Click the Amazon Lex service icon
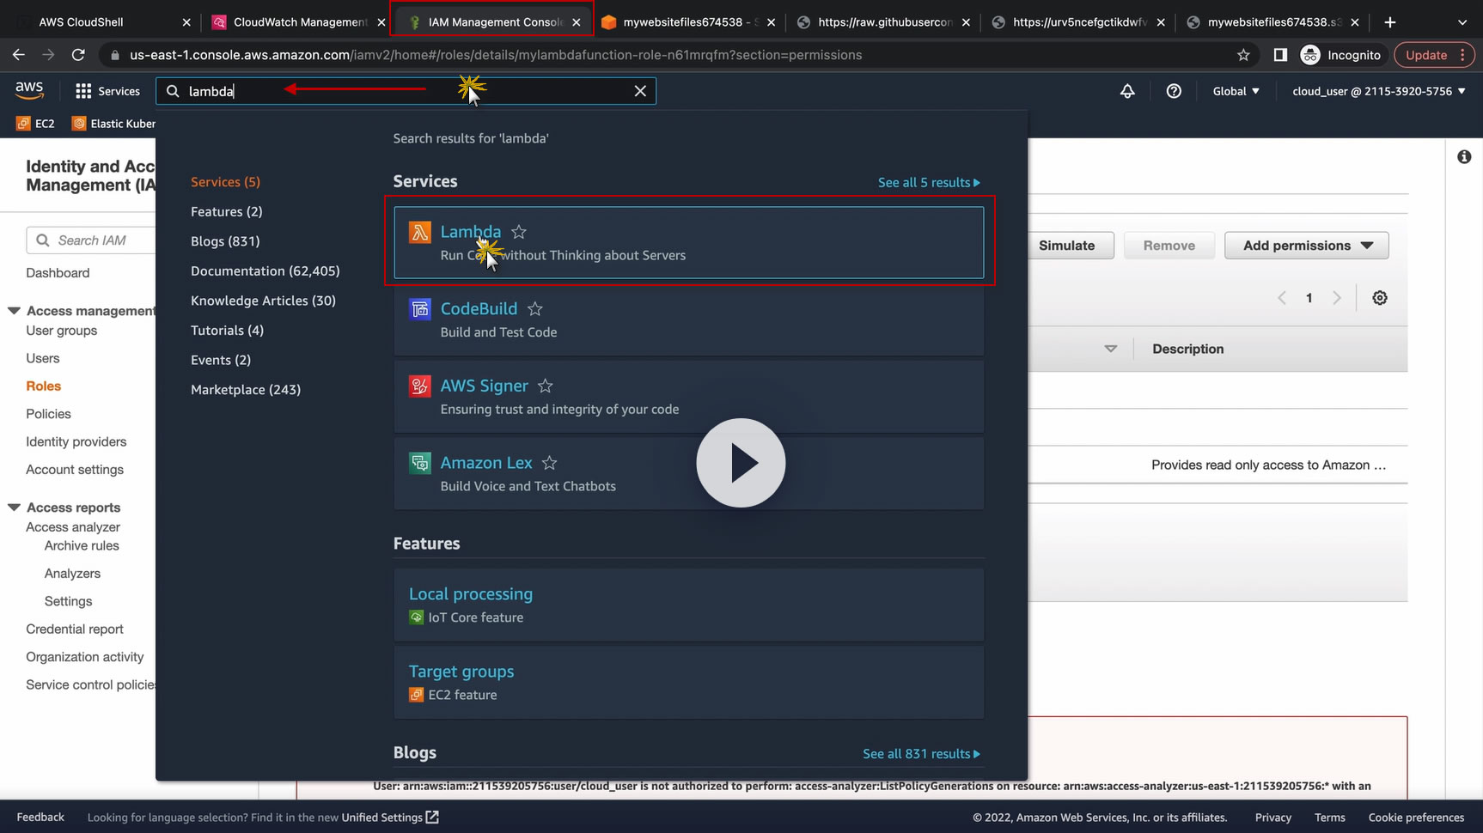 (420, 463)
